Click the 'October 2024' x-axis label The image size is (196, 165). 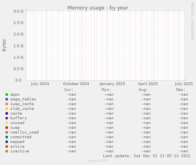coord(76,84)
